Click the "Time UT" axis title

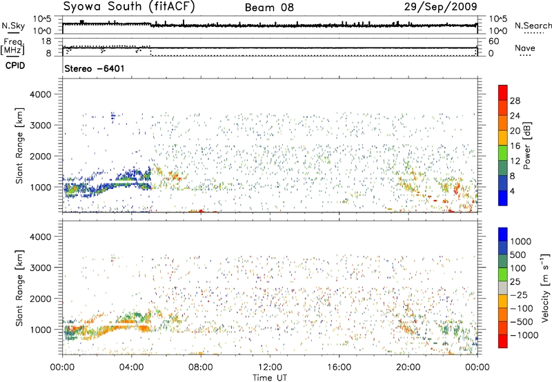[x=270, y=378]
